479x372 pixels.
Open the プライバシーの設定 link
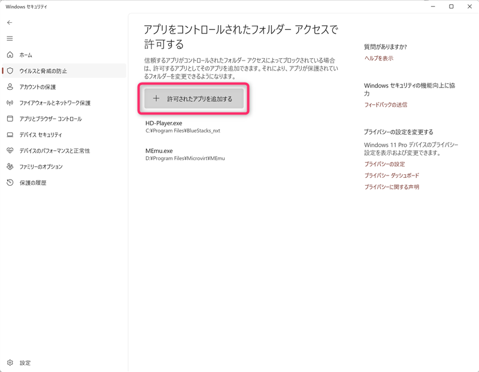(x=384, y=164)
